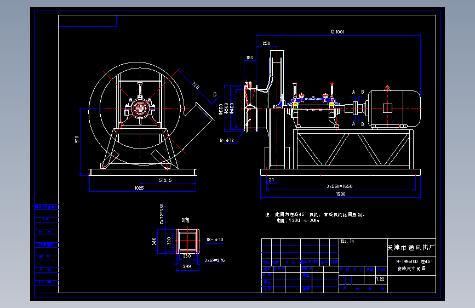This screenshot has height=308, width=475.
Task: Click the D view direction letter near the outlet
Action: point(215,95)
